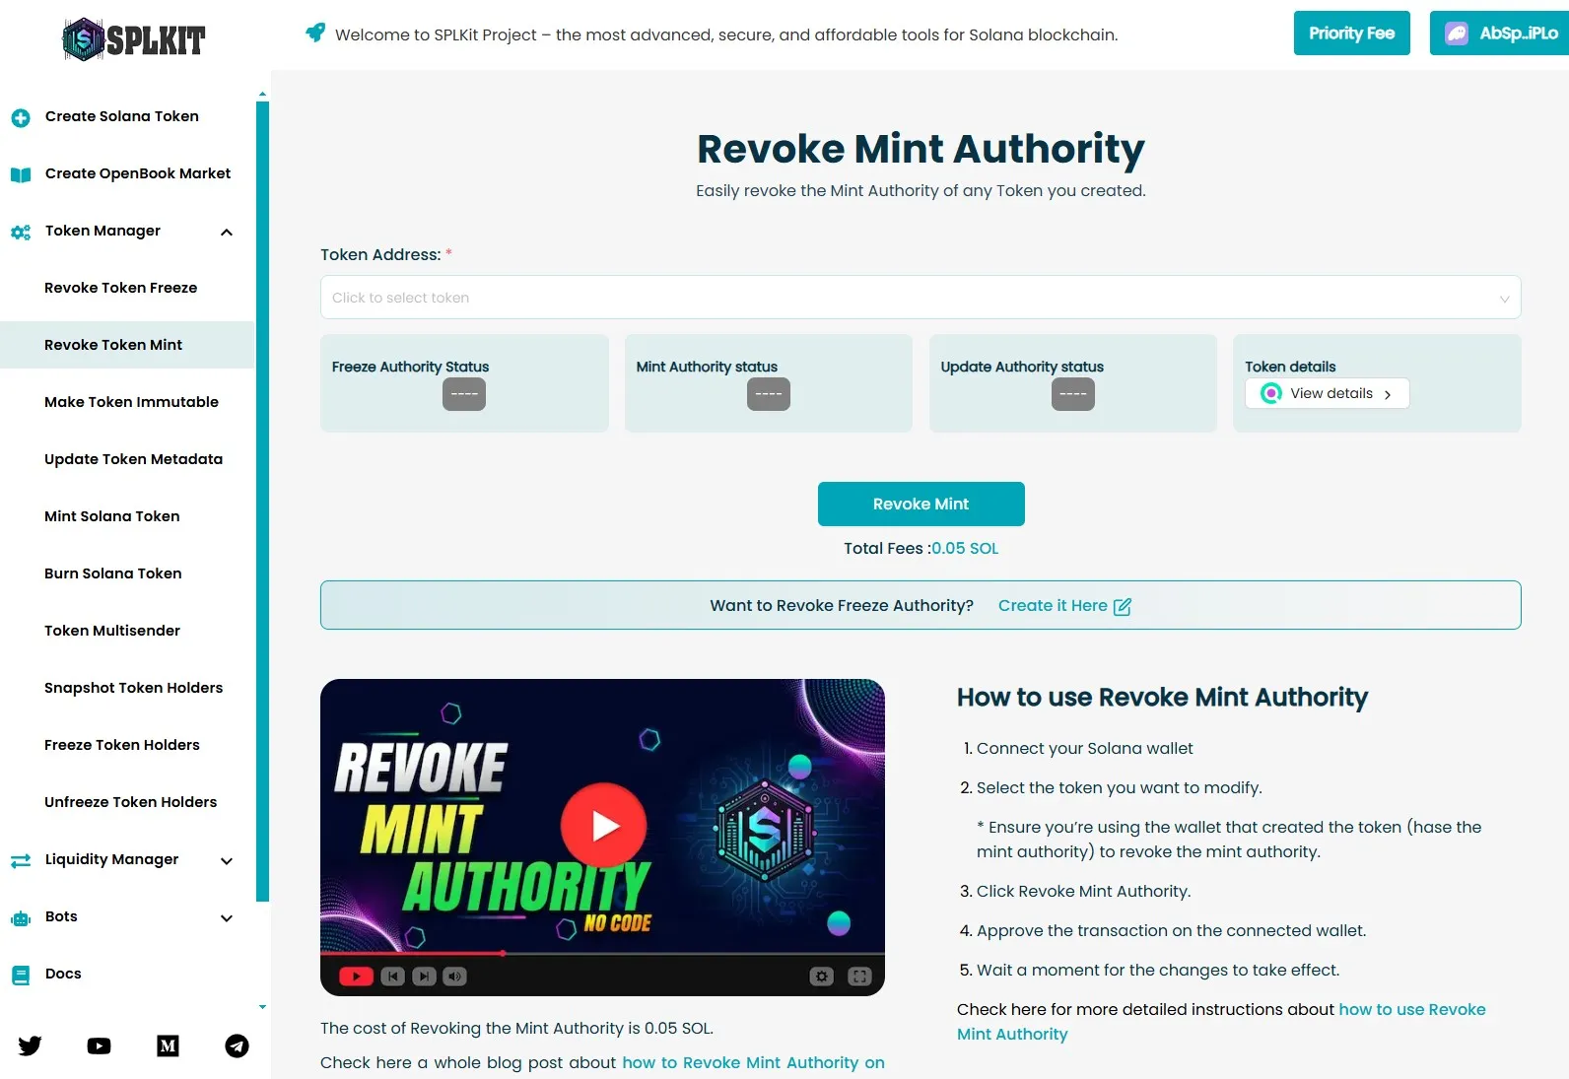
Task: Collapse the Token Manager menu
Action: tap(227, 233)
